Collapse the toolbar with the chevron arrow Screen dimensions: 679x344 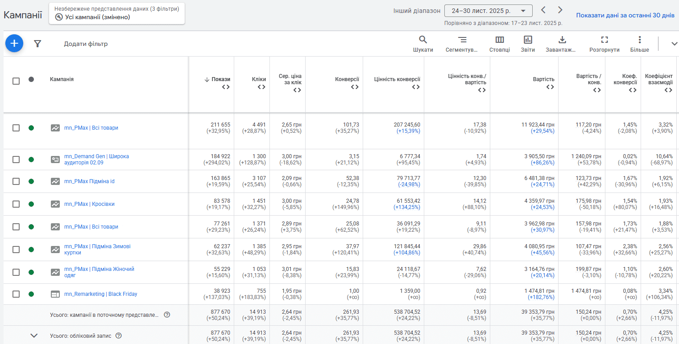coord(674,44)
